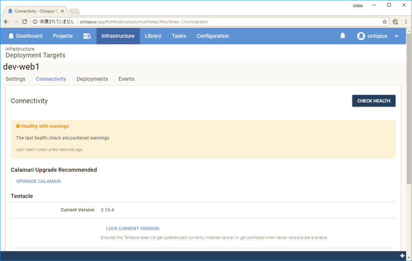Open Chrome's three-dot menu
Image resolution: width=412 pixels, height=261 pixels.
(x=406, y=22)
